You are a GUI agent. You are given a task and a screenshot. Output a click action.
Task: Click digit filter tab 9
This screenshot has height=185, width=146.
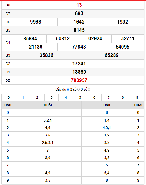point(137,97)
